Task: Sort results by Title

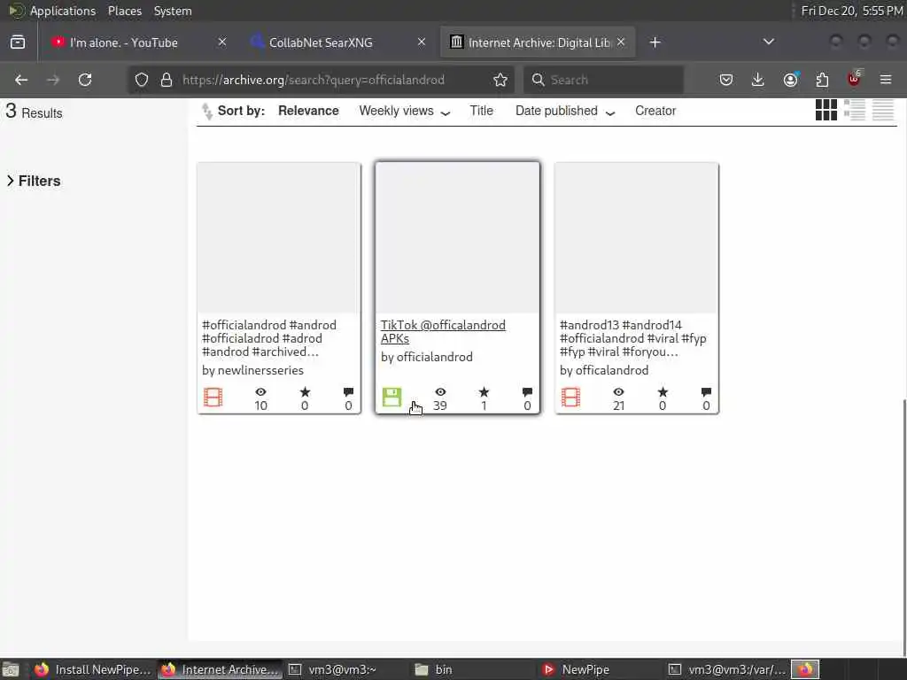Action: point(481,111)
